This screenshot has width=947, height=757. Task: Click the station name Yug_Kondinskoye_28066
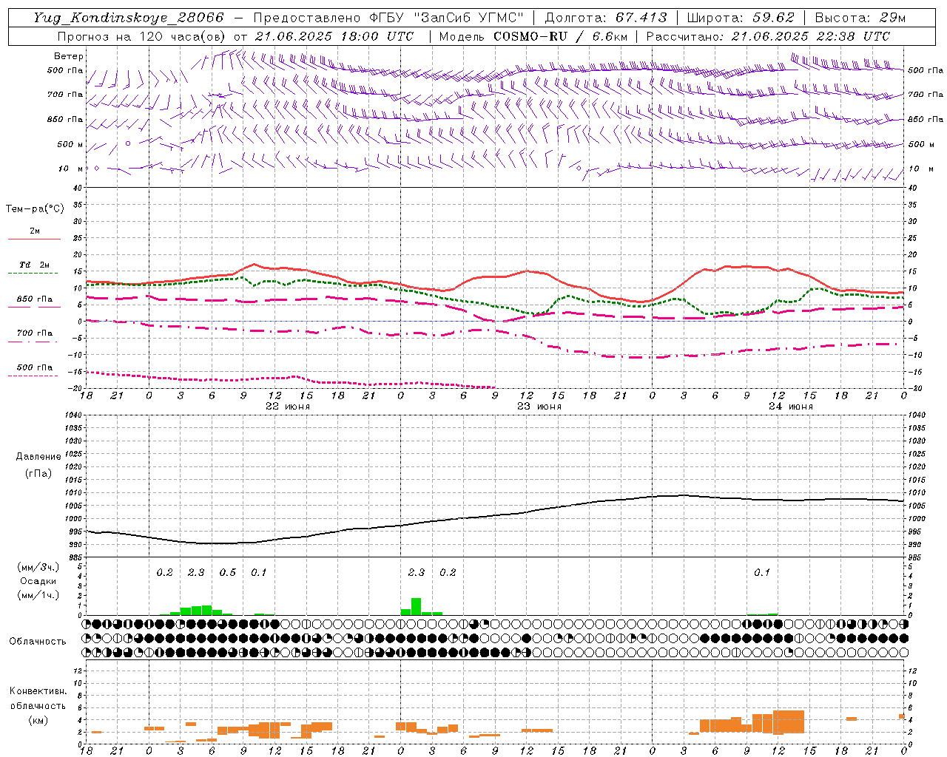pyautogui.click(x=129, y=18)
